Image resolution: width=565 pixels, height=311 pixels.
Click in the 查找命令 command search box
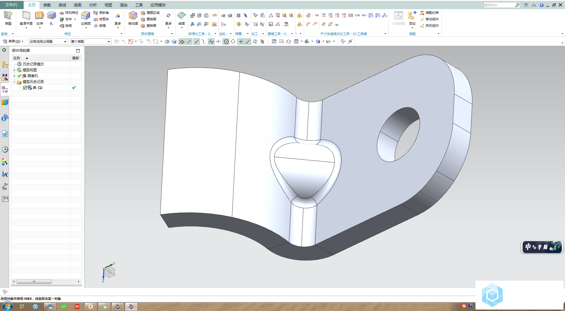coord(500,5)
